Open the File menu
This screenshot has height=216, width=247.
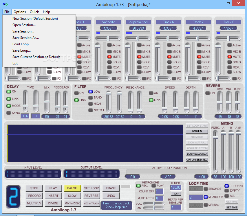pos(7,12)
